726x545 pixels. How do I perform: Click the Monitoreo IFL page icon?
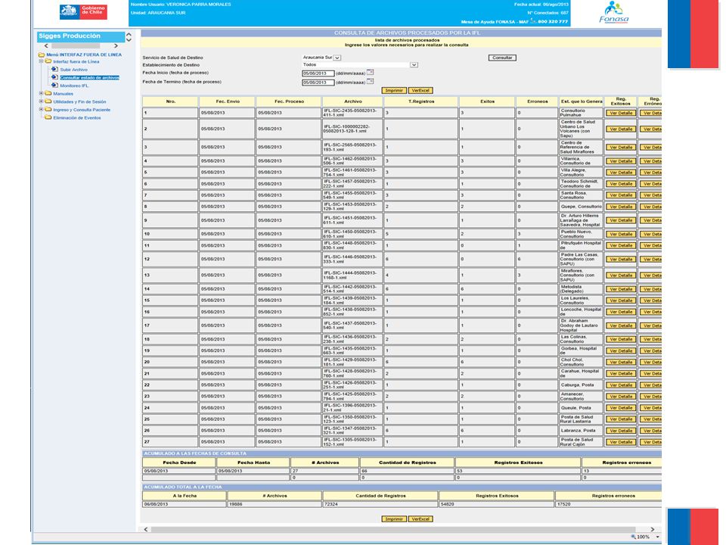[x=54, y=86]
